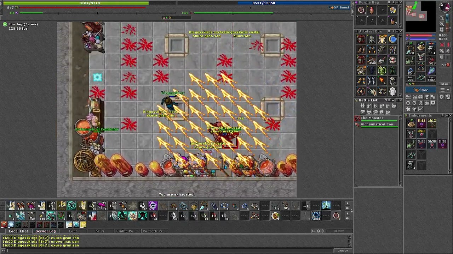Viewport: 453px width, 254px height.
Task: Click the minimap center button
Action: pos(442,29)
